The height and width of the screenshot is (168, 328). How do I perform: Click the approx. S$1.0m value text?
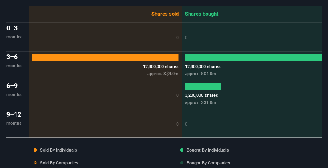click(x=200, y=102)
